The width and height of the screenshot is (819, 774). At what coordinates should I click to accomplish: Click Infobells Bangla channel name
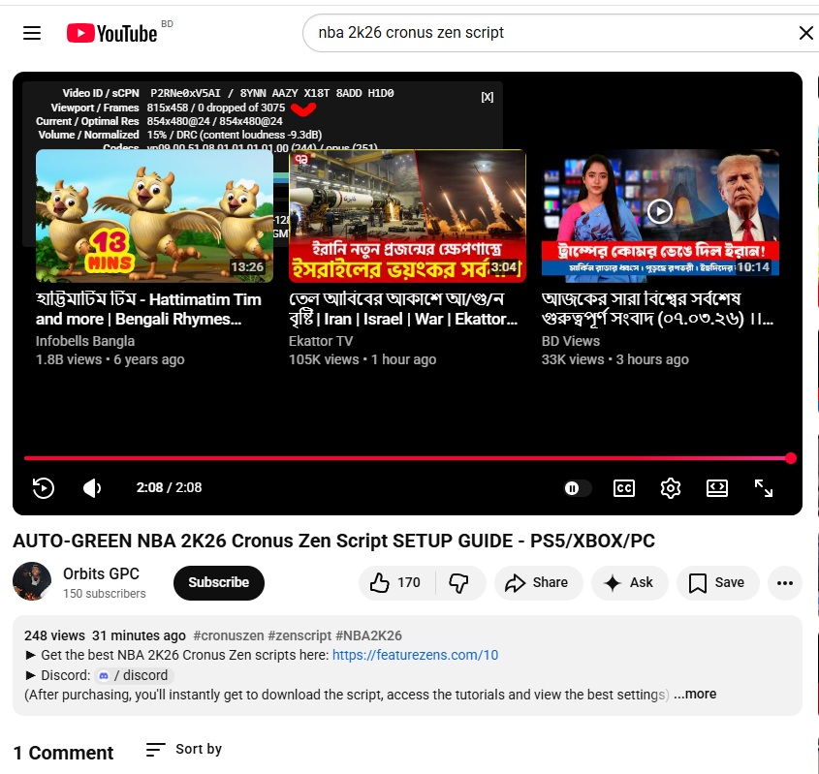(85, 341)
